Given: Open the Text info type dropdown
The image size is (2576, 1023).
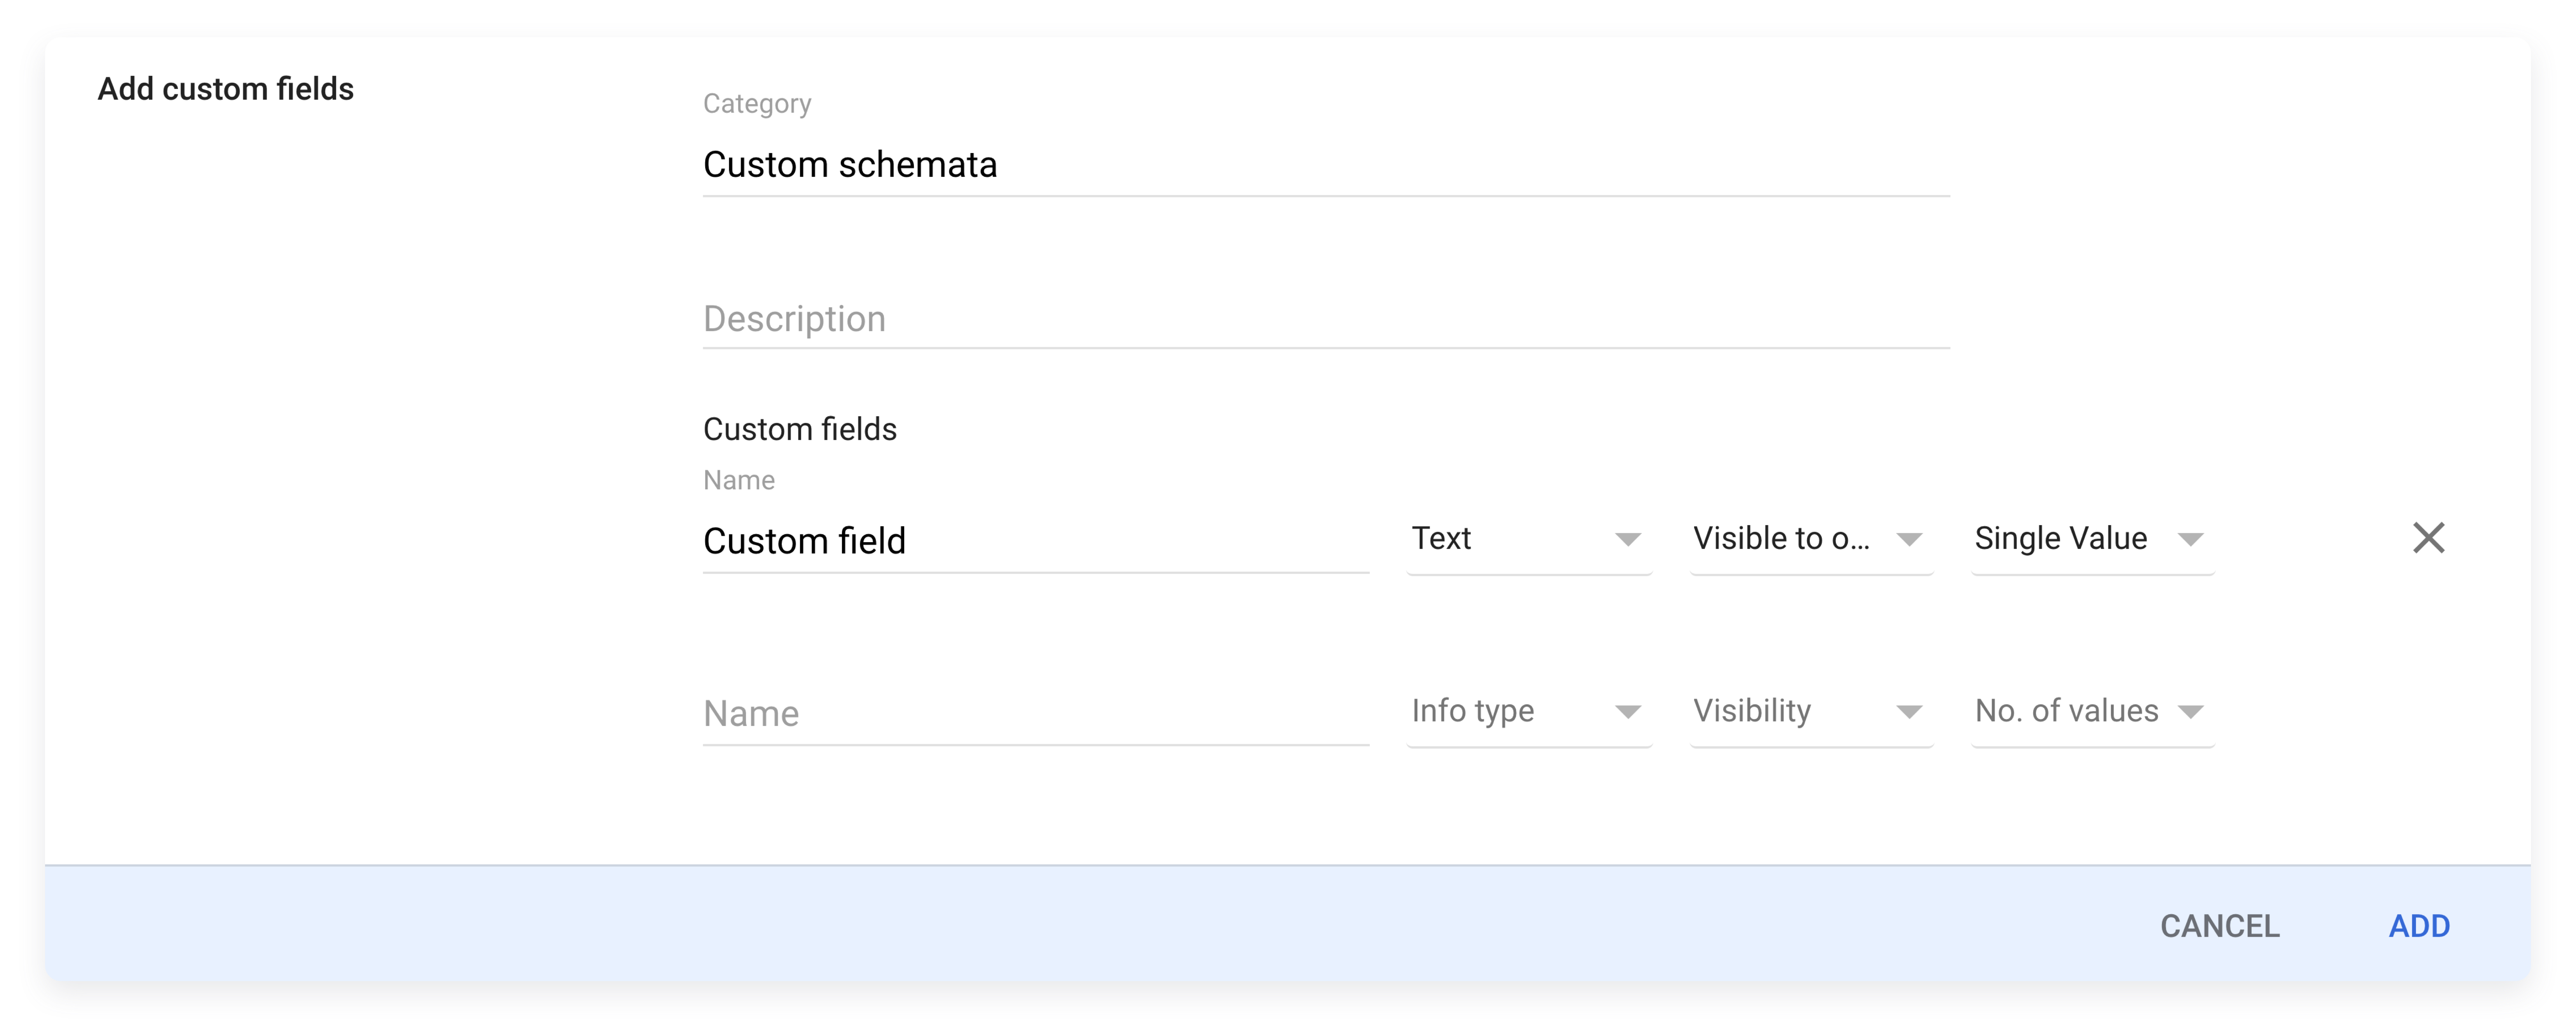Looking at the screenshot, I should pyautogui.click(x=1528, y=539).
